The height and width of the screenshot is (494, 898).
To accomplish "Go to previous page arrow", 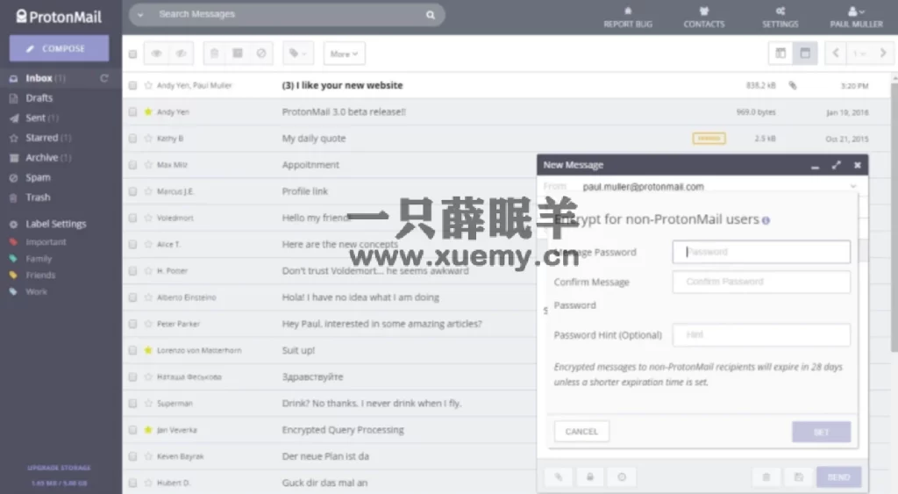I will point(836,54).
